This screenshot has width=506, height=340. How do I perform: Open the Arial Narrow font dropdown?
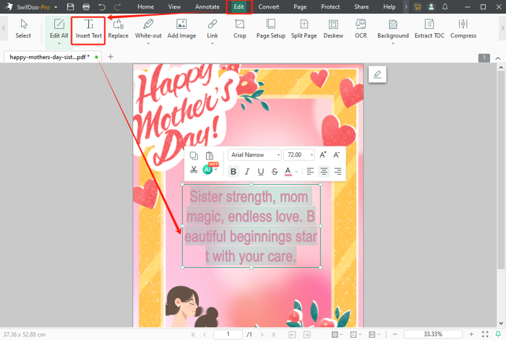(x=254, y=155)
